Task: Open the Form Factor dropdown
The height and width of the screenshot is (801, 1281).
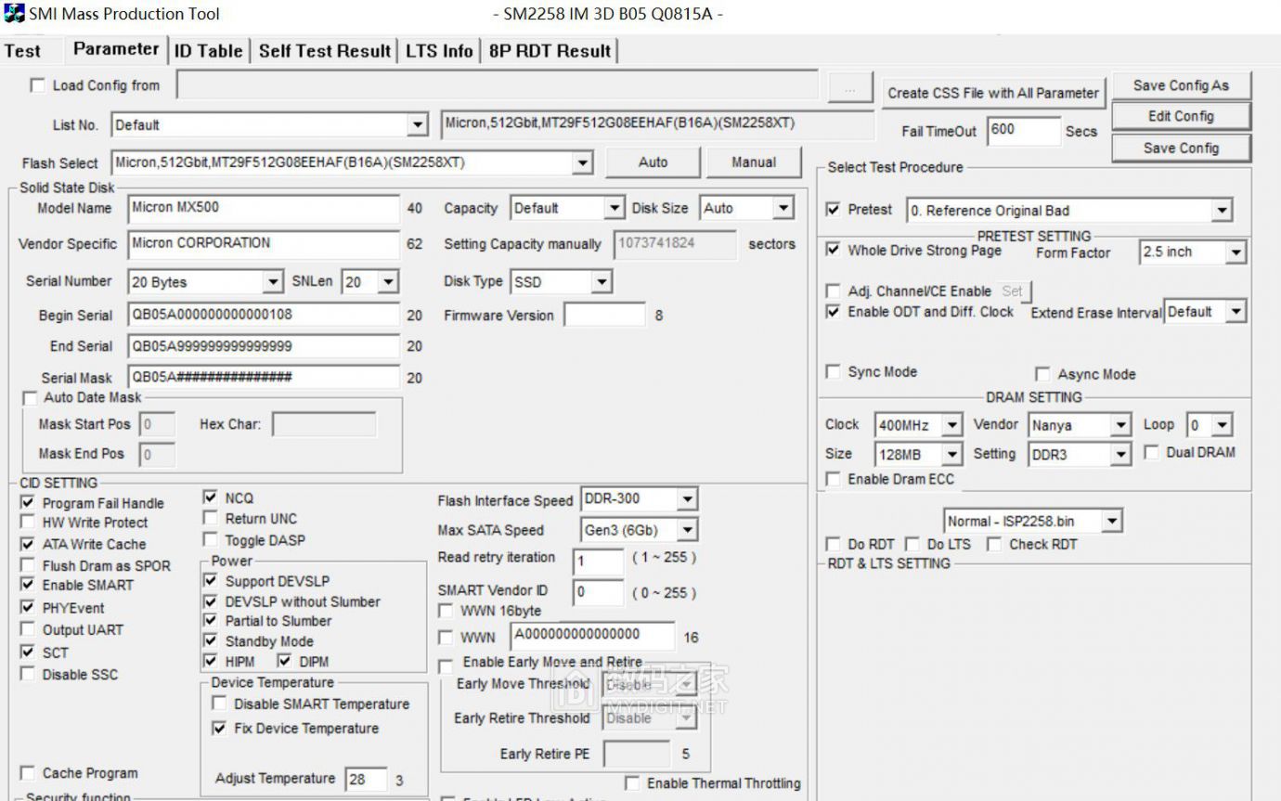Action: point(1193,252)
